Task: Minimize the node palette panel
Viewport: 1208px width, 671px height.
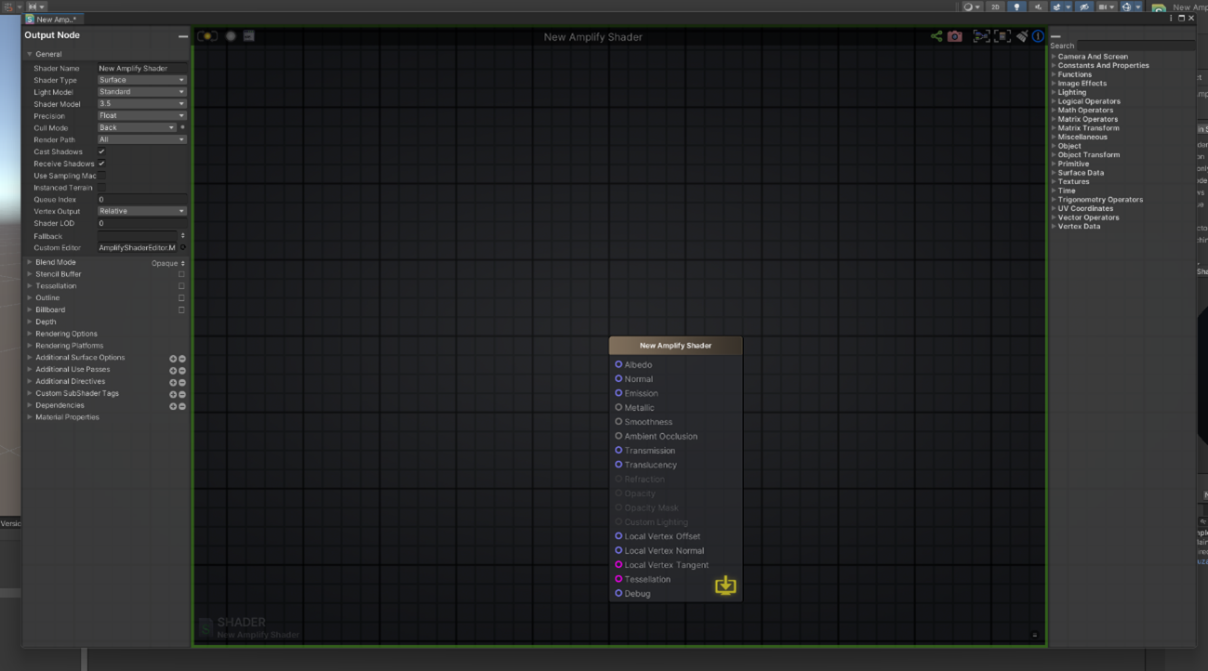Action: (x=1055, y=36)
